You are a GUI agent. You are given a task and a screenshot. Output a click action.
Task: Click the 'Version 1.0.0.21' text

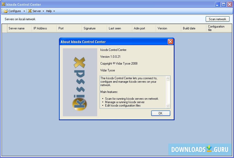(110, 57)
